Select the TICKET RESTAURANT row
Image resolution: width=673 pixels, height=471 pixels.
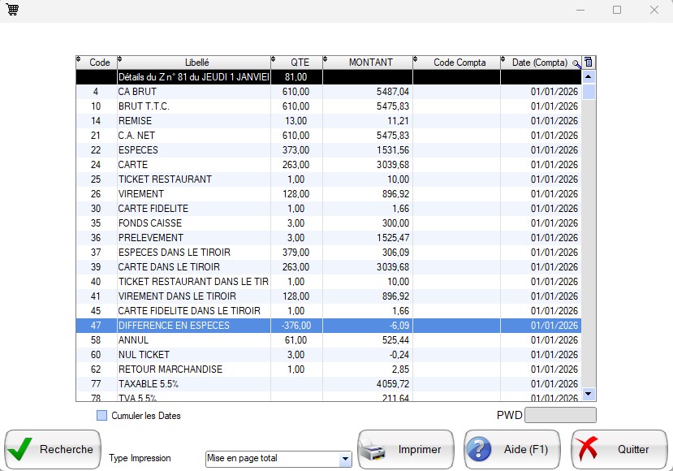click(x=193, y=179)
